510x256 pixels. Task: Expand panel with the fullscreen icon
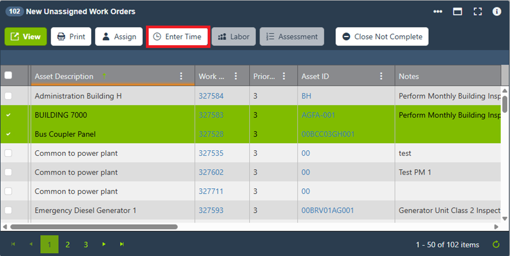point(477,12)
